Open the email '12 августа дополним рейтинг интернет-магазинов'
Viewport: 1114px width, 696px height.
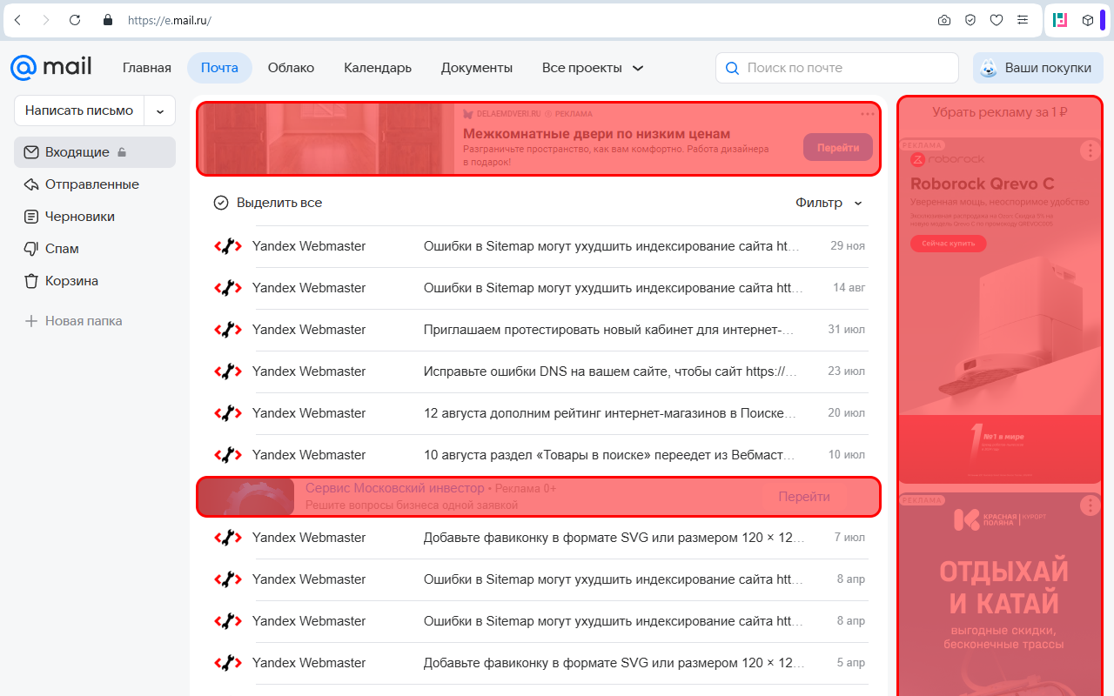pyautogui.click(x=540, y=413)
